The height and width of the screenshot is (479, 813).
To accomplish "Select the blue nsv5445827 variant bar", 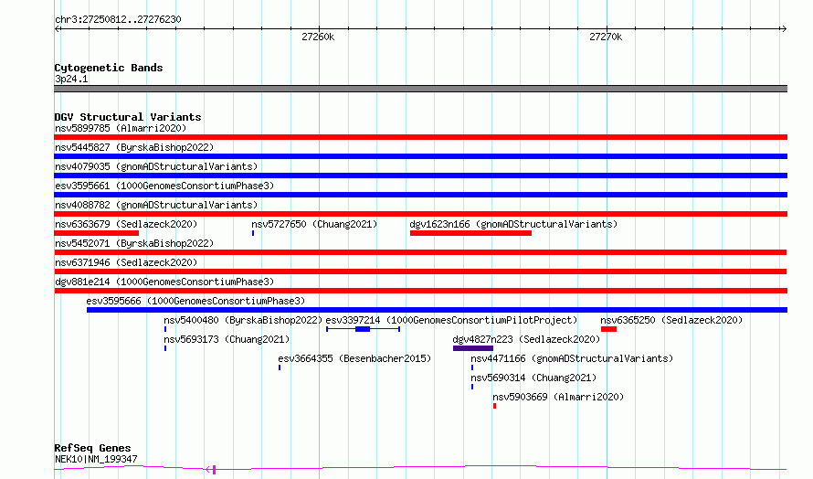I will (420, 156).
